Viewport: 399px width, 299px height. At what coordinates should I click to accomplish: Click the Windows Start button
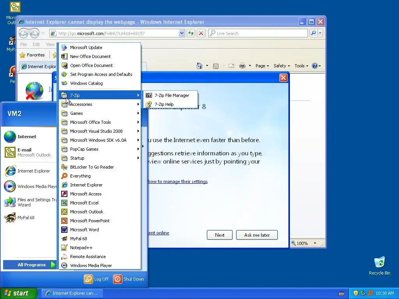(x=19, y=293)
